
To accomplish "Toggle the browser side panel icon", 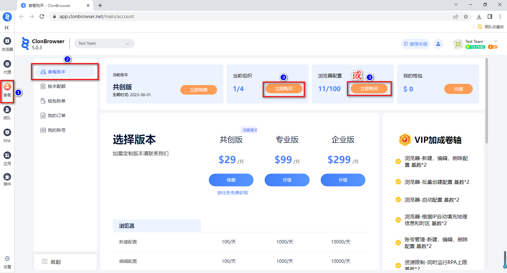I will (x=490, y=17).
